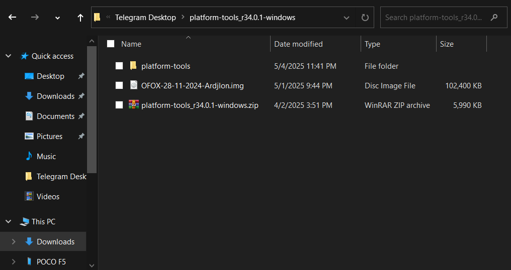Click the search magnifier icon
The width and height of the screenshot is (511, 270).
pos(494,18)
